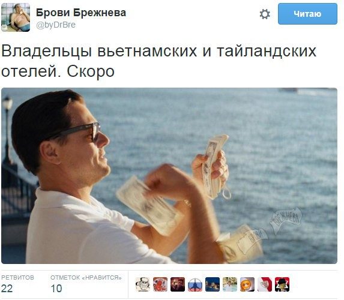Open the black-and-white cartoon sketch avatar

click(143, 284)
